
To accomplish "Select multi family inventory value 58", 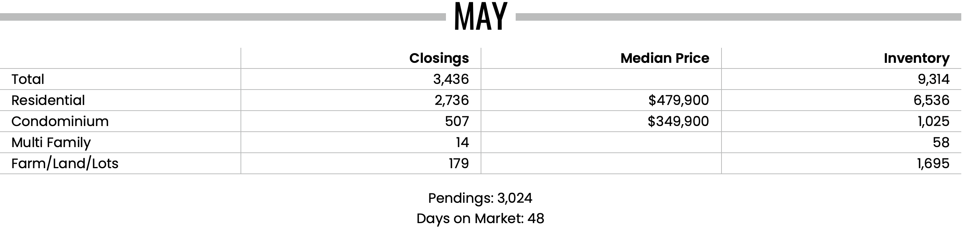I will [941, 142].
